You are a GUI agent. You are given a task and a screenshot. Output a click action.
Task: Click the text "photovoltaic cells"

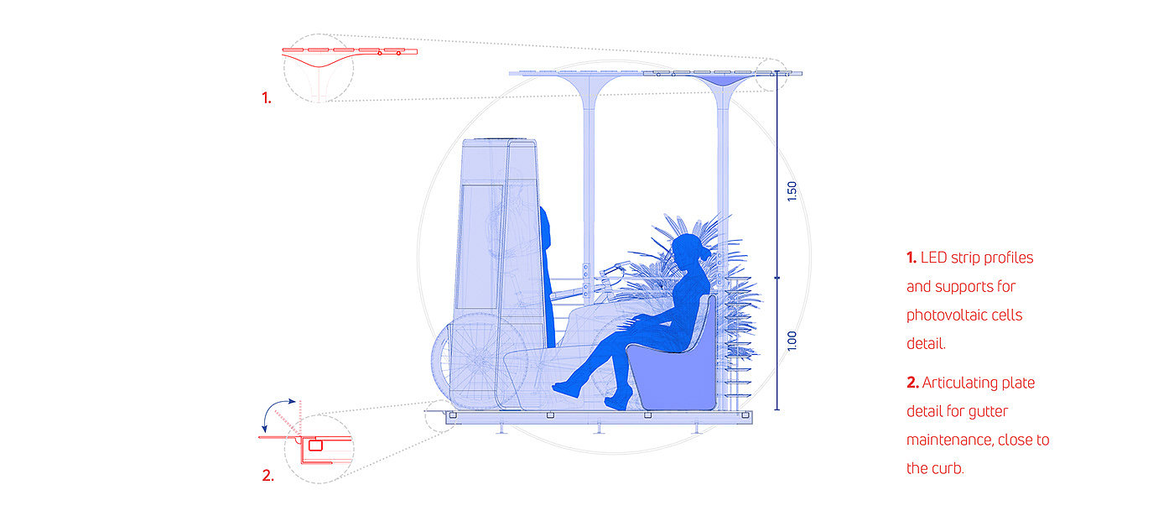964,315
